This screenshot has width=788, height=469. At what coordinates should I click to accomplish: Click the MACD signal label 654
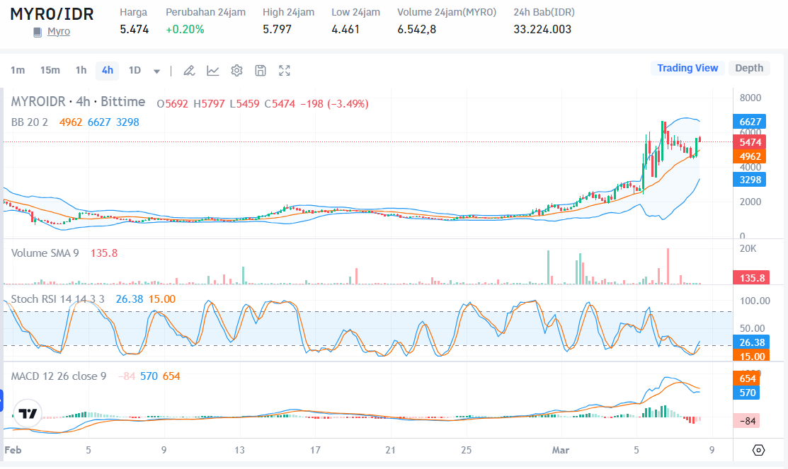748,378
